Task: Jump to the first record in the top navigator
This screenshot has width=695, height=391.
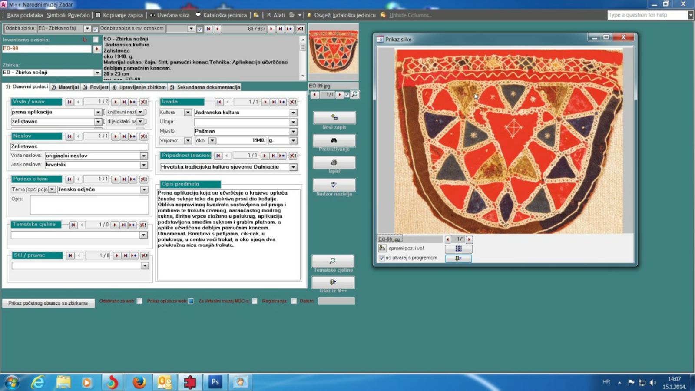Action: pos(208,29)
